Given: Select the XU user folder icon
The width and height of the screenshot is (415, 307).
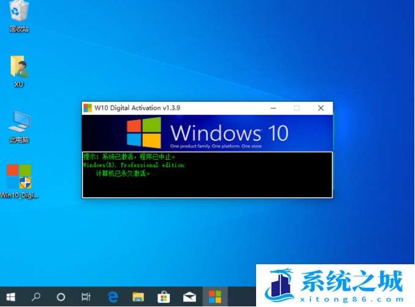Looking at the screenshot, I should pyautogui.click(x=19, y=71).
